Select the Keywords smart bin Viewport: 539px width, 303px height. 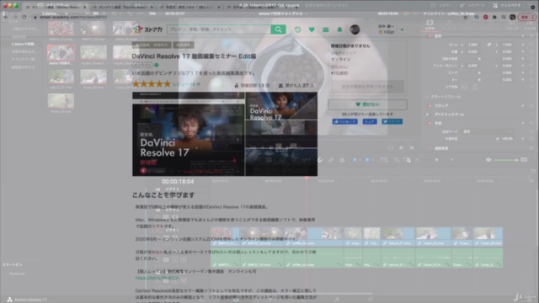(x=17, y=274)
